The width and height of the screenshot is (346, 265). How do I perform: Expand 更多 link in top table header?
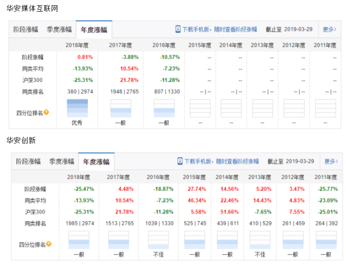click(330, 29)
